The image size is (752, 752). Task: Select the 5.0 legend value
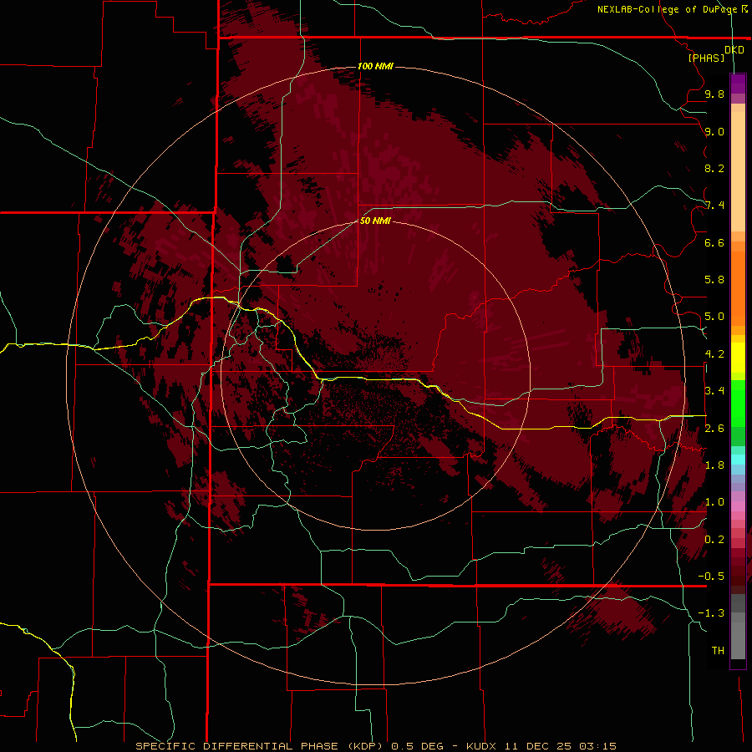tap(714, 317)
